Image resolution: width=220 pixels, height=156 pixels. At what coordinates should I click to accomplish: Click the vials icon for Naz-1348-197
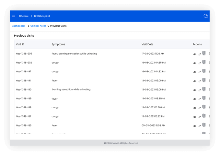pos(204,71)
